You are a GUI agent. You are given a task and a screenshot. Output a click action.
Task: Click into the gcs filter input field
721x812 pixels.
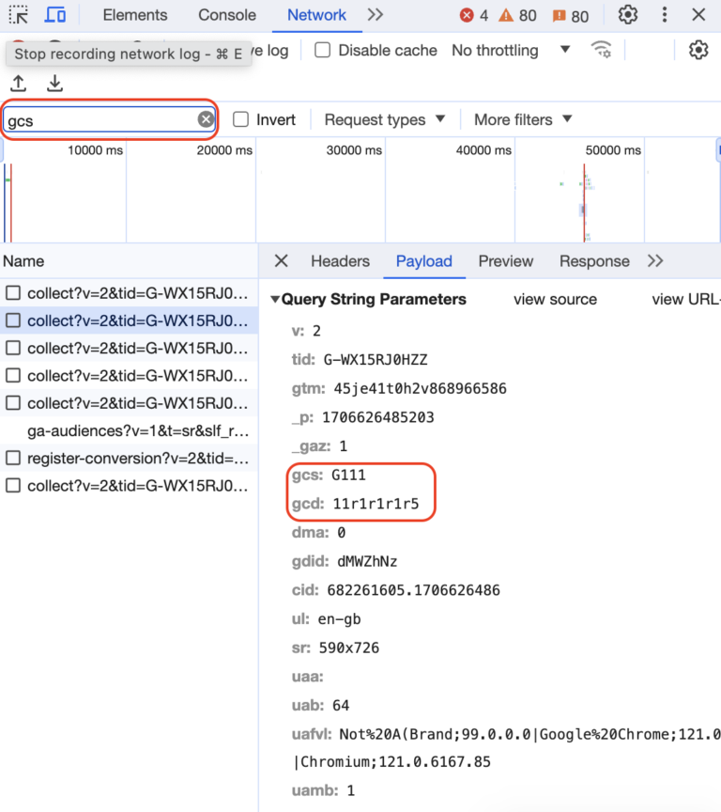[x=99, y=120]
